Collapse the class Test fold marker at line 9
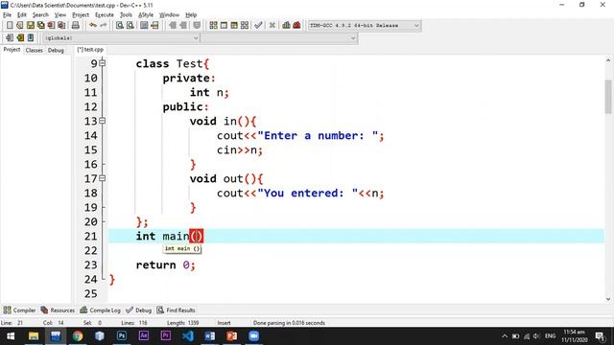Viewport: 614px width, 345px height. (103, 63)
